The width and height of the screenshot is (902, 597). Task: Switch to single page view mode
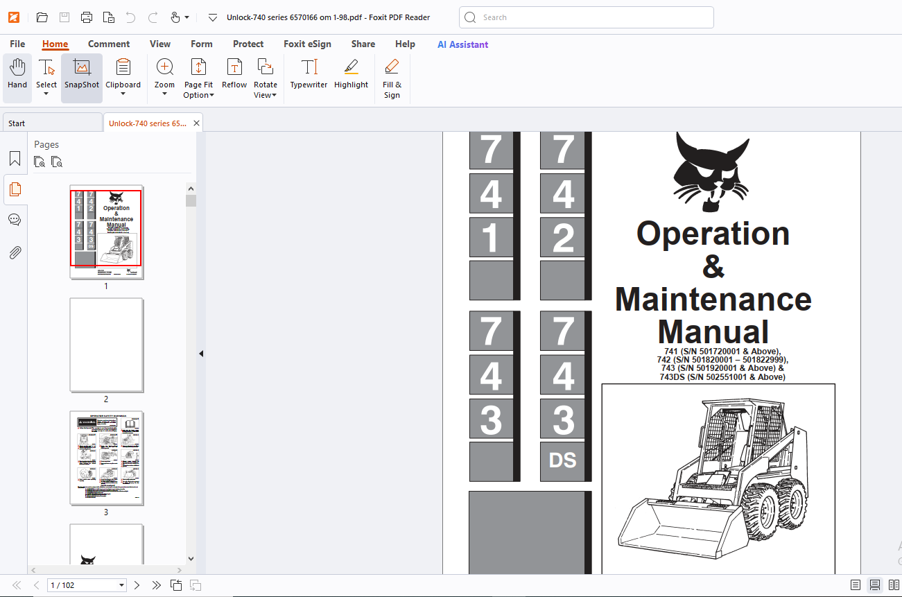856,585
